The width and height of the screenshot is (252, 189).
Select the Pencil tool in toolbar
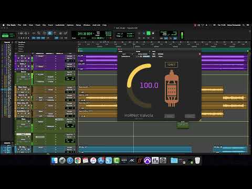[x=65, y=33]
